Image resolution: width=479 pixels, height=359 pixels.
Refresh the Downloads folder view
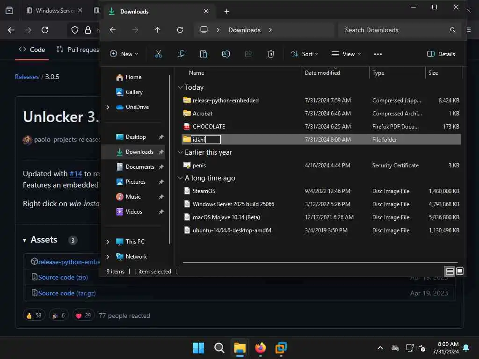(x=180, y=30)
